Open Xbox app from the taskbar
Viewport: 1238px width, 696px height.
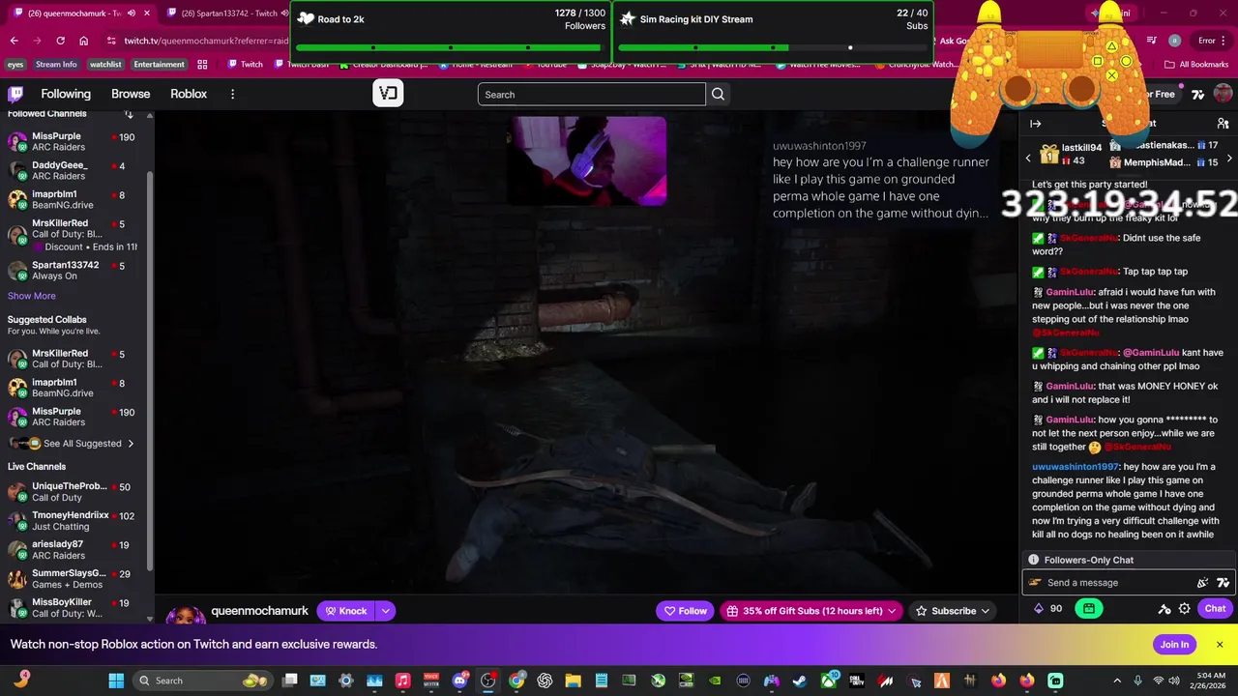[829, 681]
